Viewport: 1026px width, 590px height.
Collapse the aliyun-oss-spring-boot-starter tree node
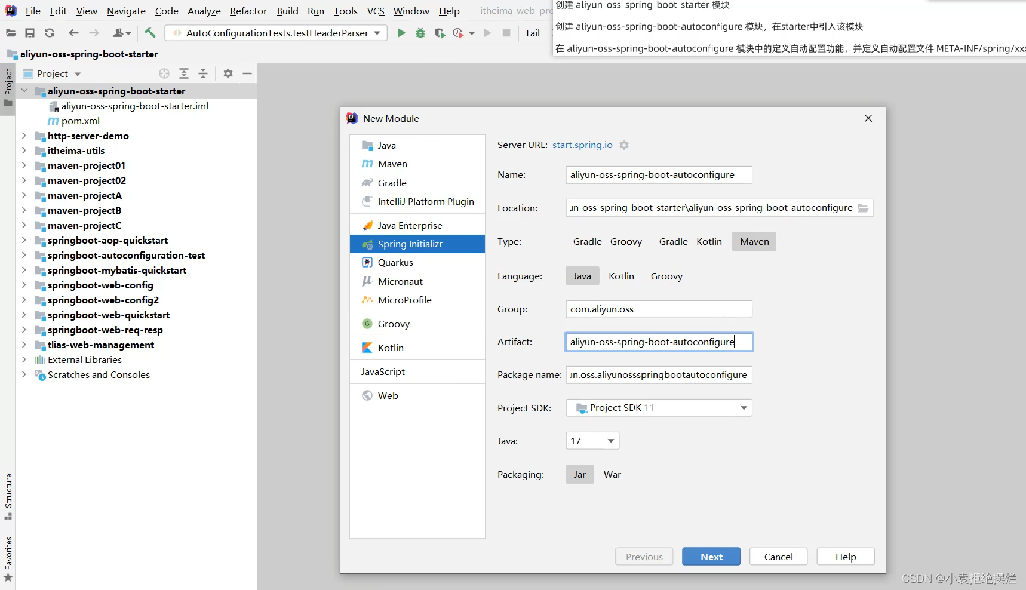click(x=24, y=91)
